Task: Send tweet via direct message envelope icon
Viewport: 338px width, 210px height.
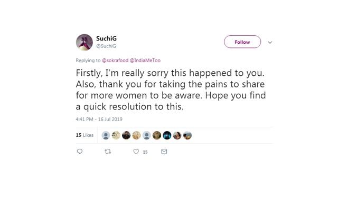Action: (x=164, y=152)
